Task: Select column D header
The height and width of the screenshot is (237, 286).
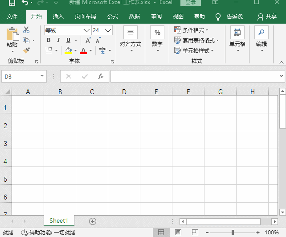Action: point(124,91)
